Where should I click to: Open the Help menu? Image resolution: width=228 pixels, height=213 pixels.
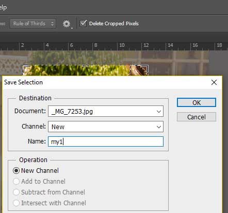pyautogui.click(x=3, y=7)
